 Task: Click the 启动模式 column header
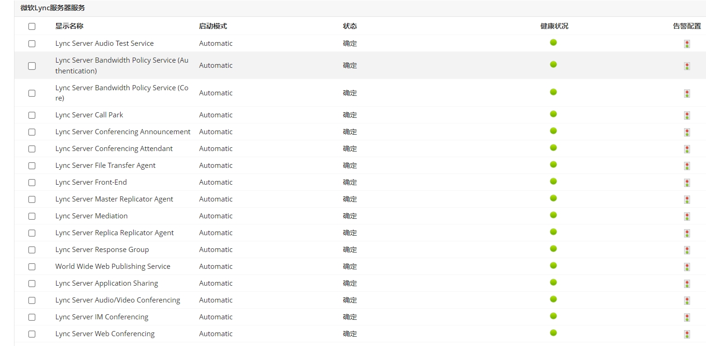coord(213,26)
